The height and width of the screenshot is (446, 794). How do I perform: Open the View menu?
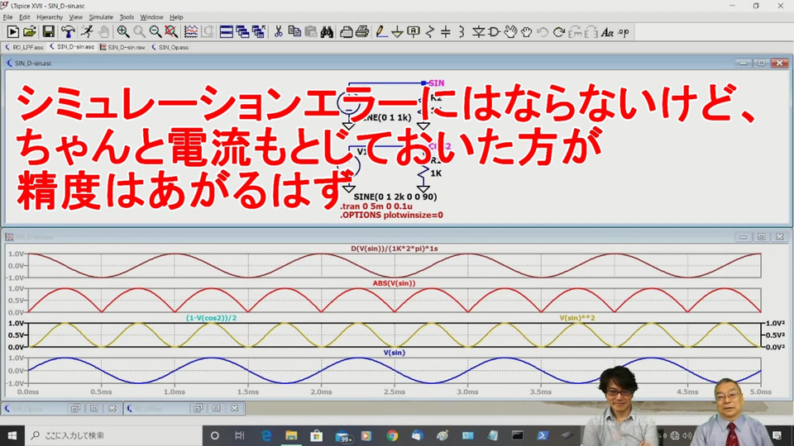coord(75,17)
